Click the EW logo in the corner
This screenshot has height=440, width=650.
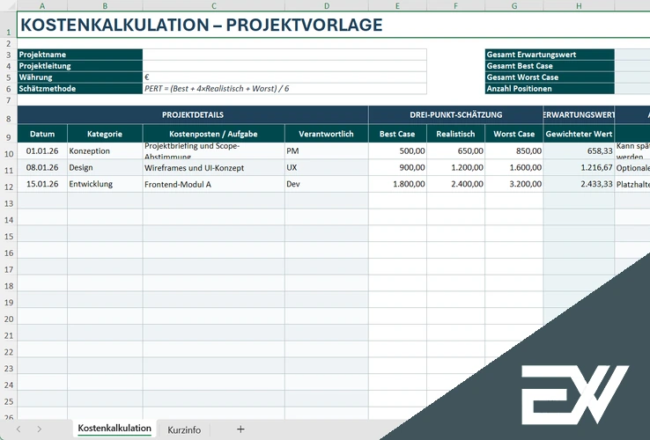[x=573, y=392]
